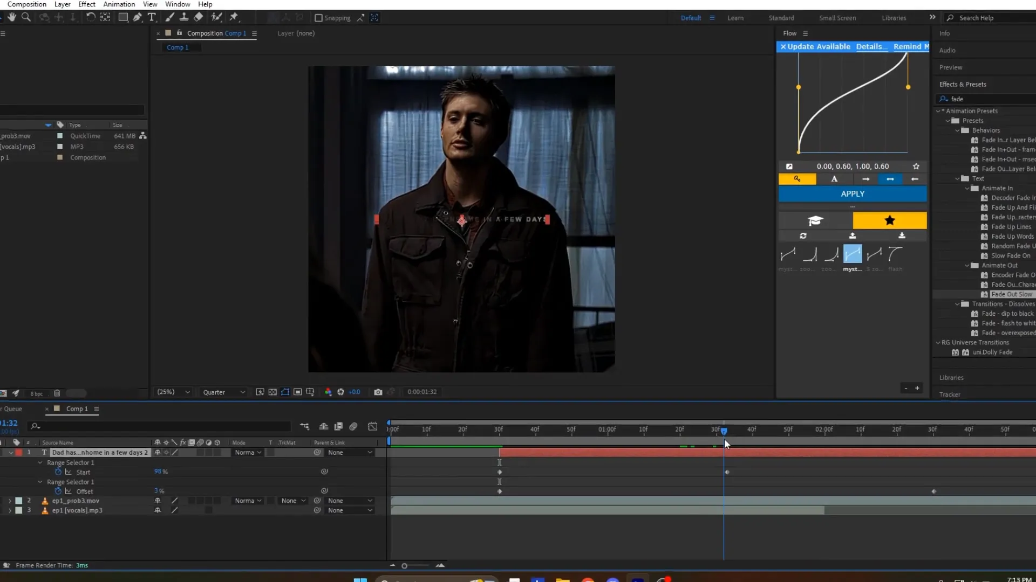1036x582 pixels.
Task: Click Details link in Update Available banner
Action: tap(871, 47)
